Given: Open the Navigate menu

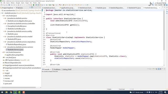Looking at the screenshot, I should [18, 3].
